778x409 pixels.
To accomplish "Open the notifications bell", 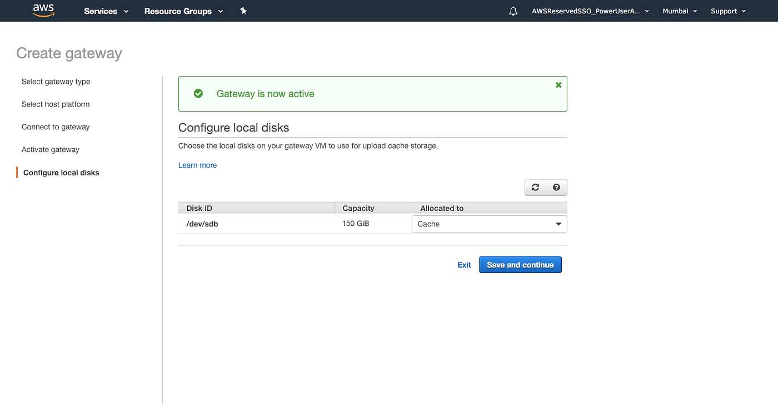I will point(512,11).
